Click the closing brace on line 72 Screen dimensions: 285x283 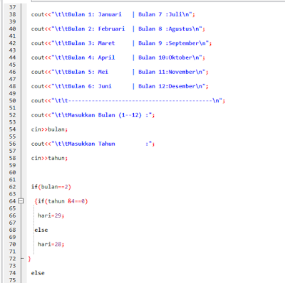[29, 259]
